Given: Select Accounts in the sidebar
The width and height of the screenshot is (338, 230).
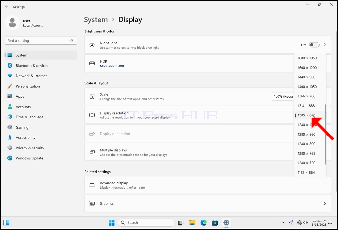Looking at the screenshot, I should click(41, 107).
